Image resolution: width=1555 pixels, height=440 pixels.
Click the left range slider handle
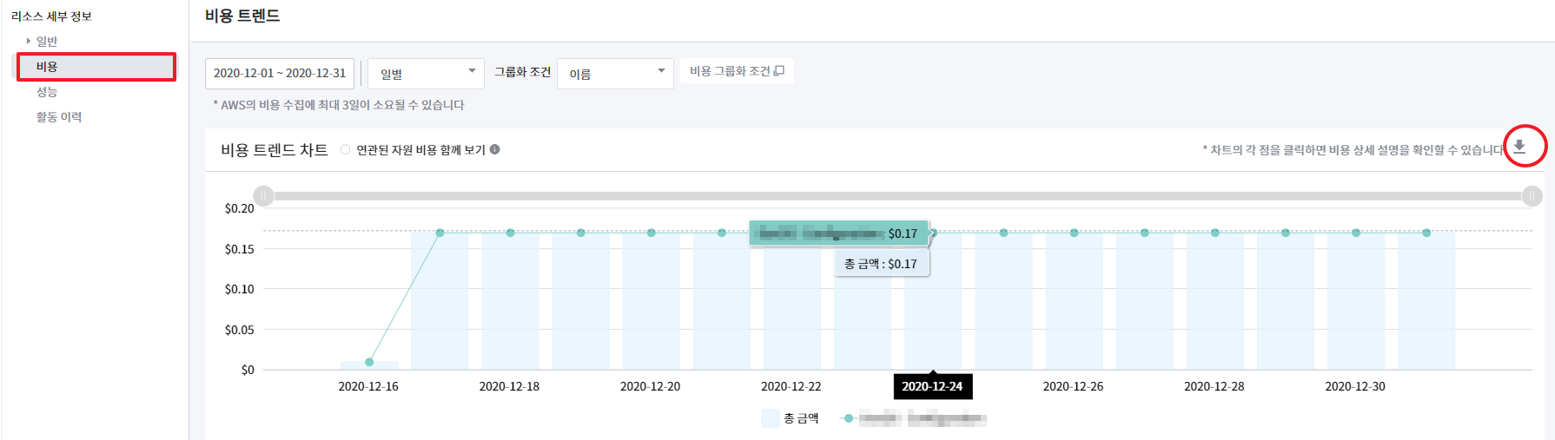tap(263, 196)
